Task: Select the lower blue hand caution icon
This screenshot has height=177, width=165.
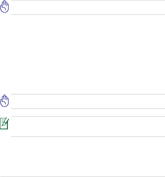Action: click(5, 101)
